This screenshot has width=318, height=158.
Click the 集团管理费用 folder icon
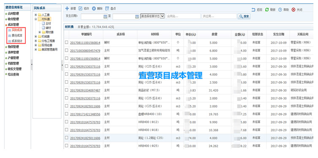tap(40, 49)
